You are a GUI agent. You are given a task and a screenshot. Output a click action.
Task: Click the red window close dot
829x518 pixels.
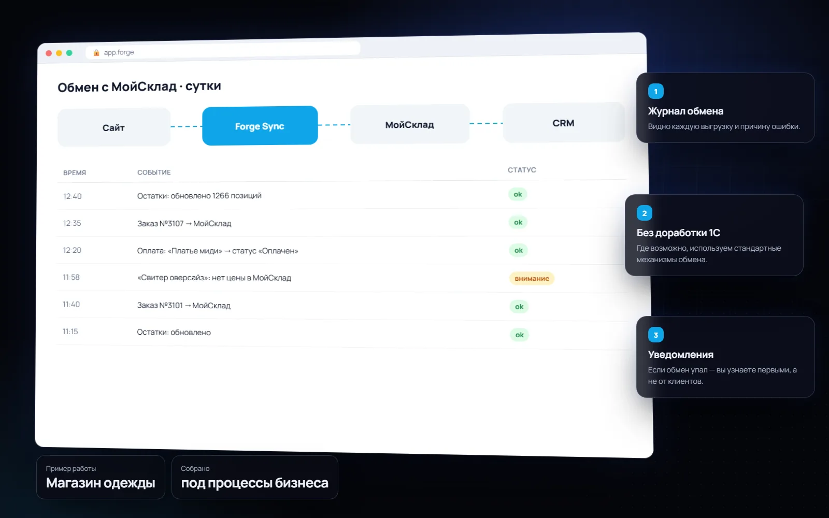point(49,53)
